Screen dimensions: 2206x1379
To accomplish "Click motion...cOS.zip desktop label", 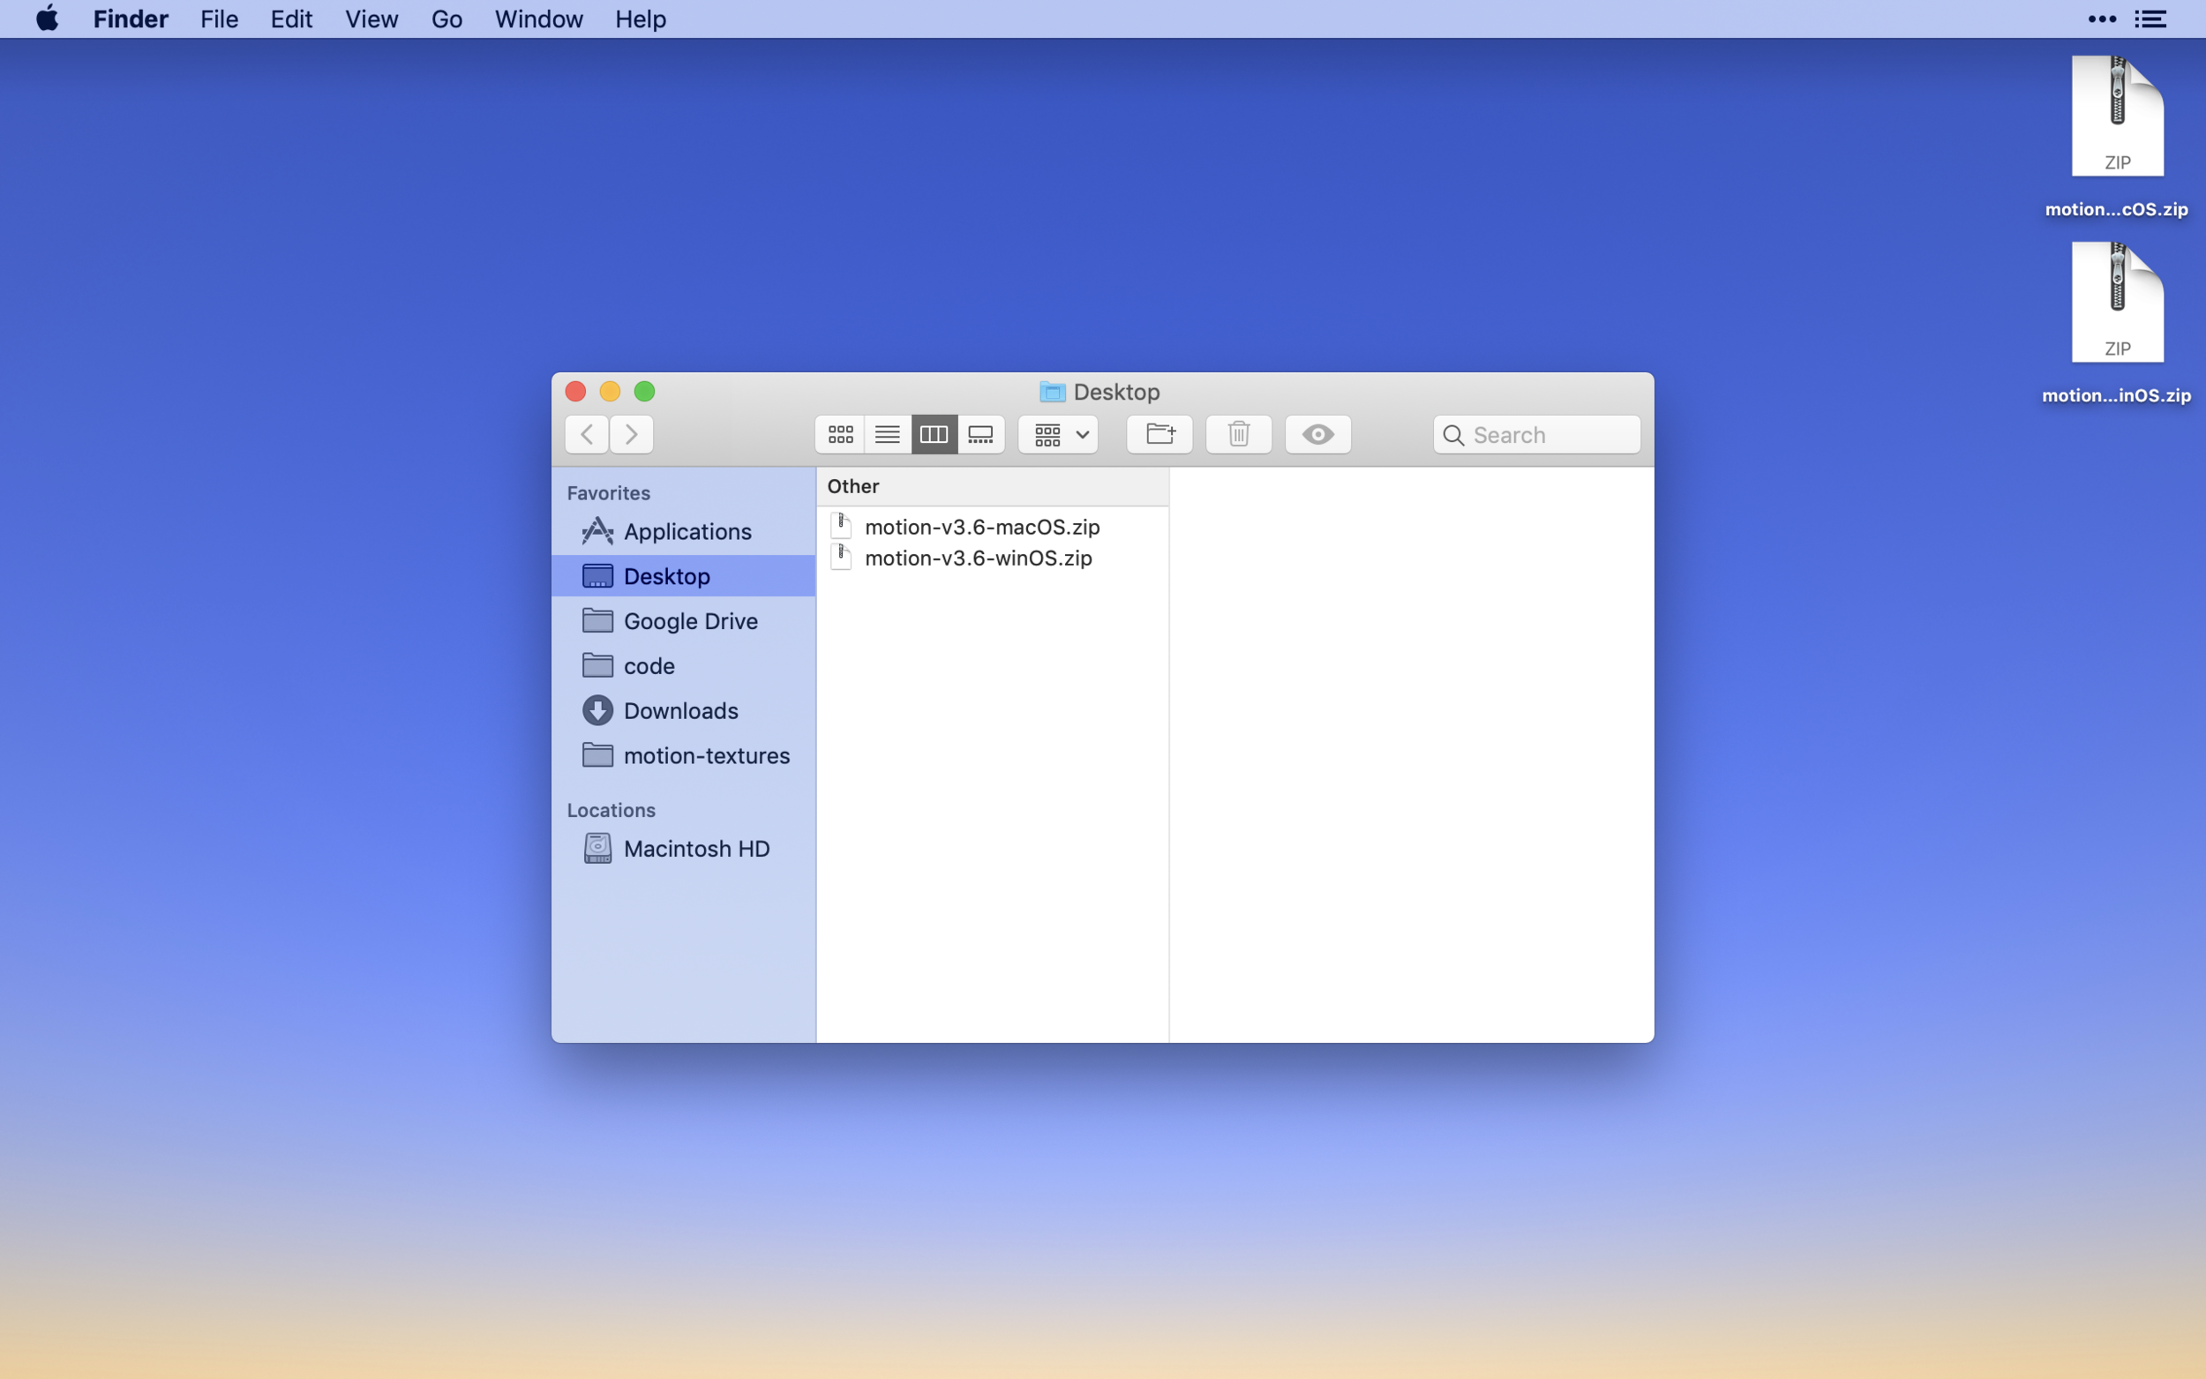I will tap(2116, 209).
